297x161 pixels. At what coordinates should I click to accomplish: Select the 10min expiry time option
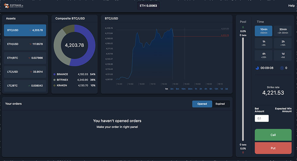coord(263,31)
